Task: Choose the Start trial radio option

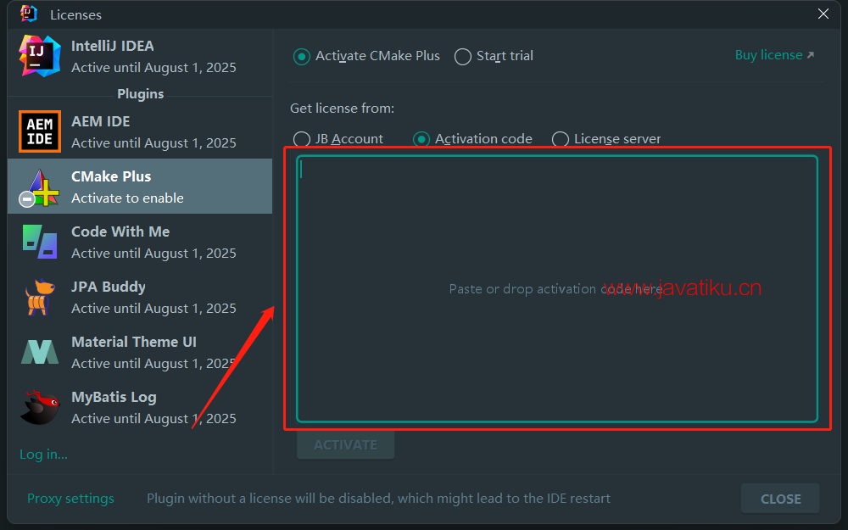Action: (x=462, y=56)
